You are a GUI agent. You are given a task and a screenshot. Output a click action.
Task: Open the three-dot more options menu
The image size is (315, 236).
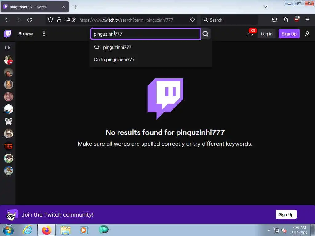[x=44, y=34]
